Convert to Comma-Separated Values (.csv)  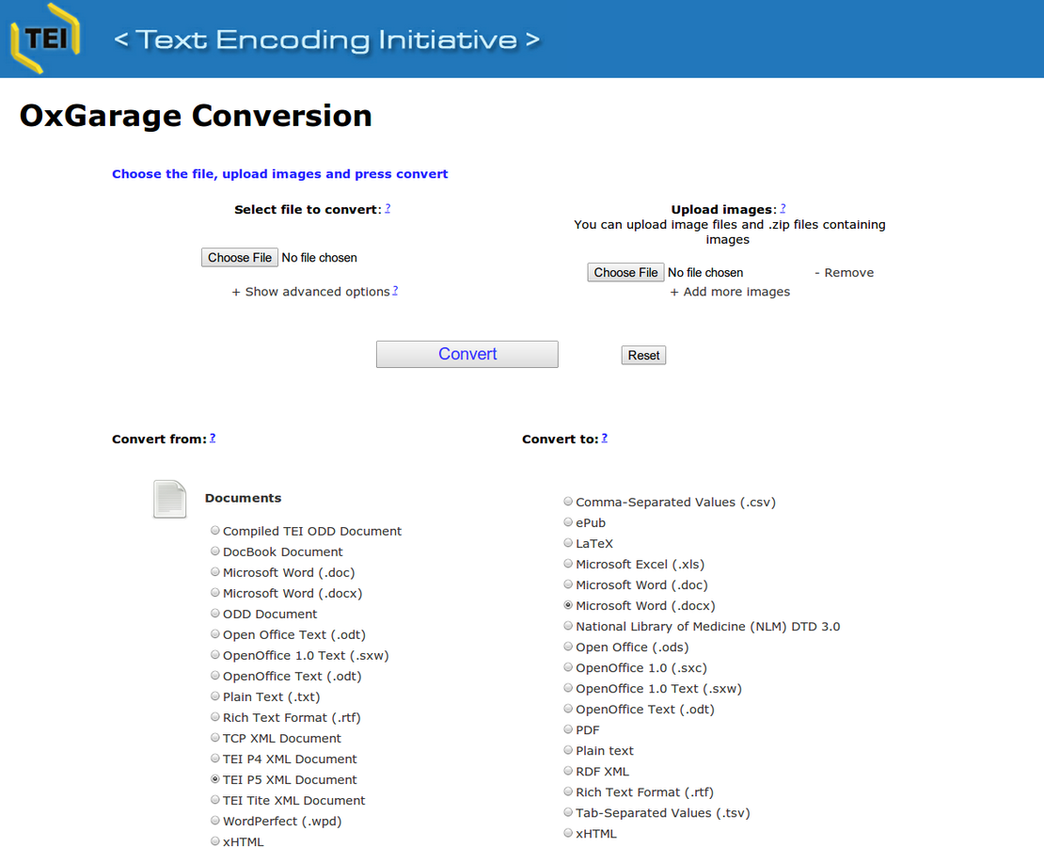coord(568,501)
